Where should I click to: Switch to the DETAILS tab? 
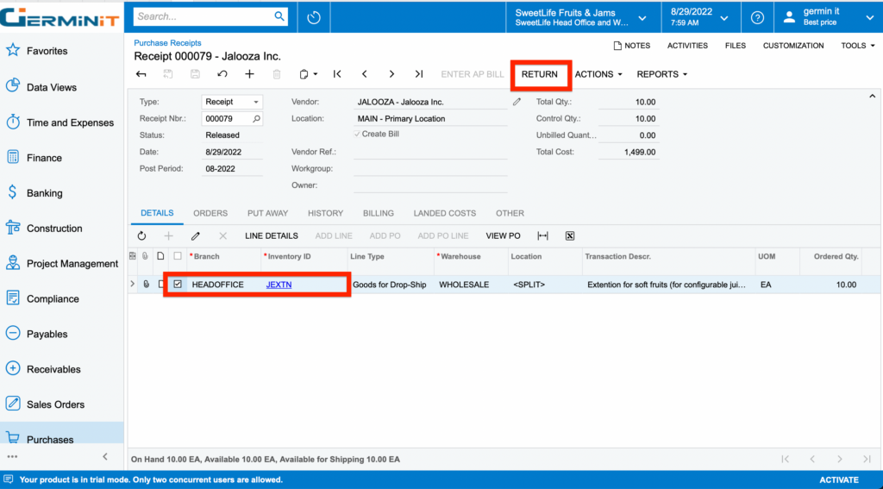point(157,214)
